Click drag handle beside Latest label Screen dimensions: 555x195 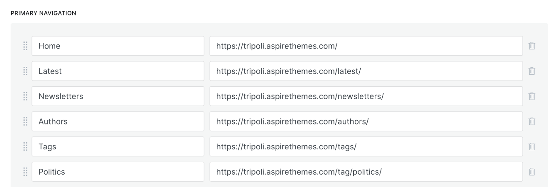(x=25, y=71)
